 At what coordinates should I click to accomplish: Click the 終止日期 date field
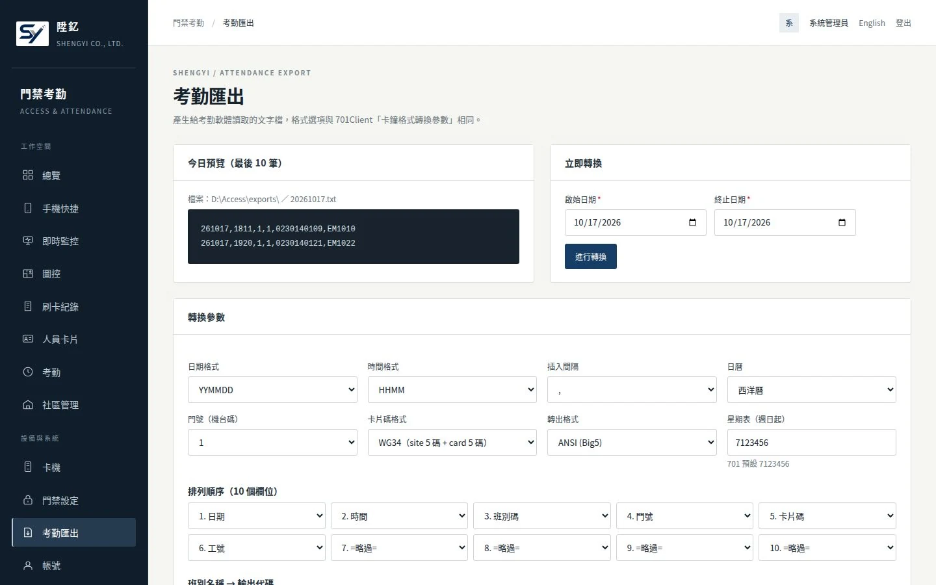[785, 222]
